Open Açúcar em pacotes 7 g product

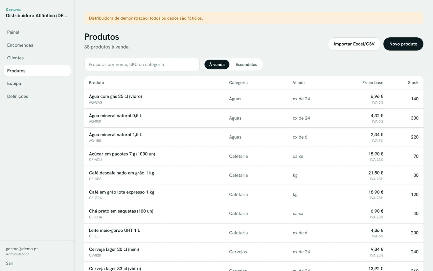(122, 154)
